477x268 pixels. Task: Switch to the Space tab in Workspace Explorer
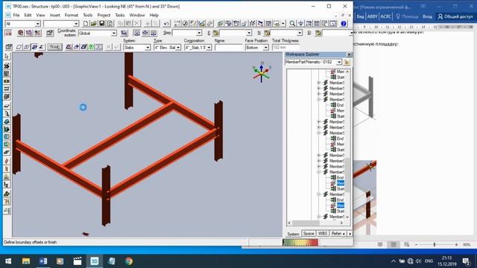[x=308, y=233]
